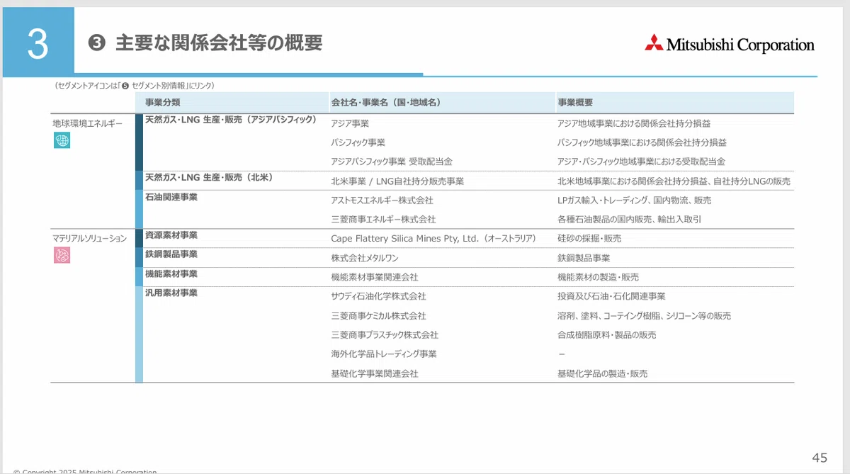Screen dimensions: 850x474
Task: Click the 鉄鋼製品事業 description cell
Action: click(x=584, y=258)
